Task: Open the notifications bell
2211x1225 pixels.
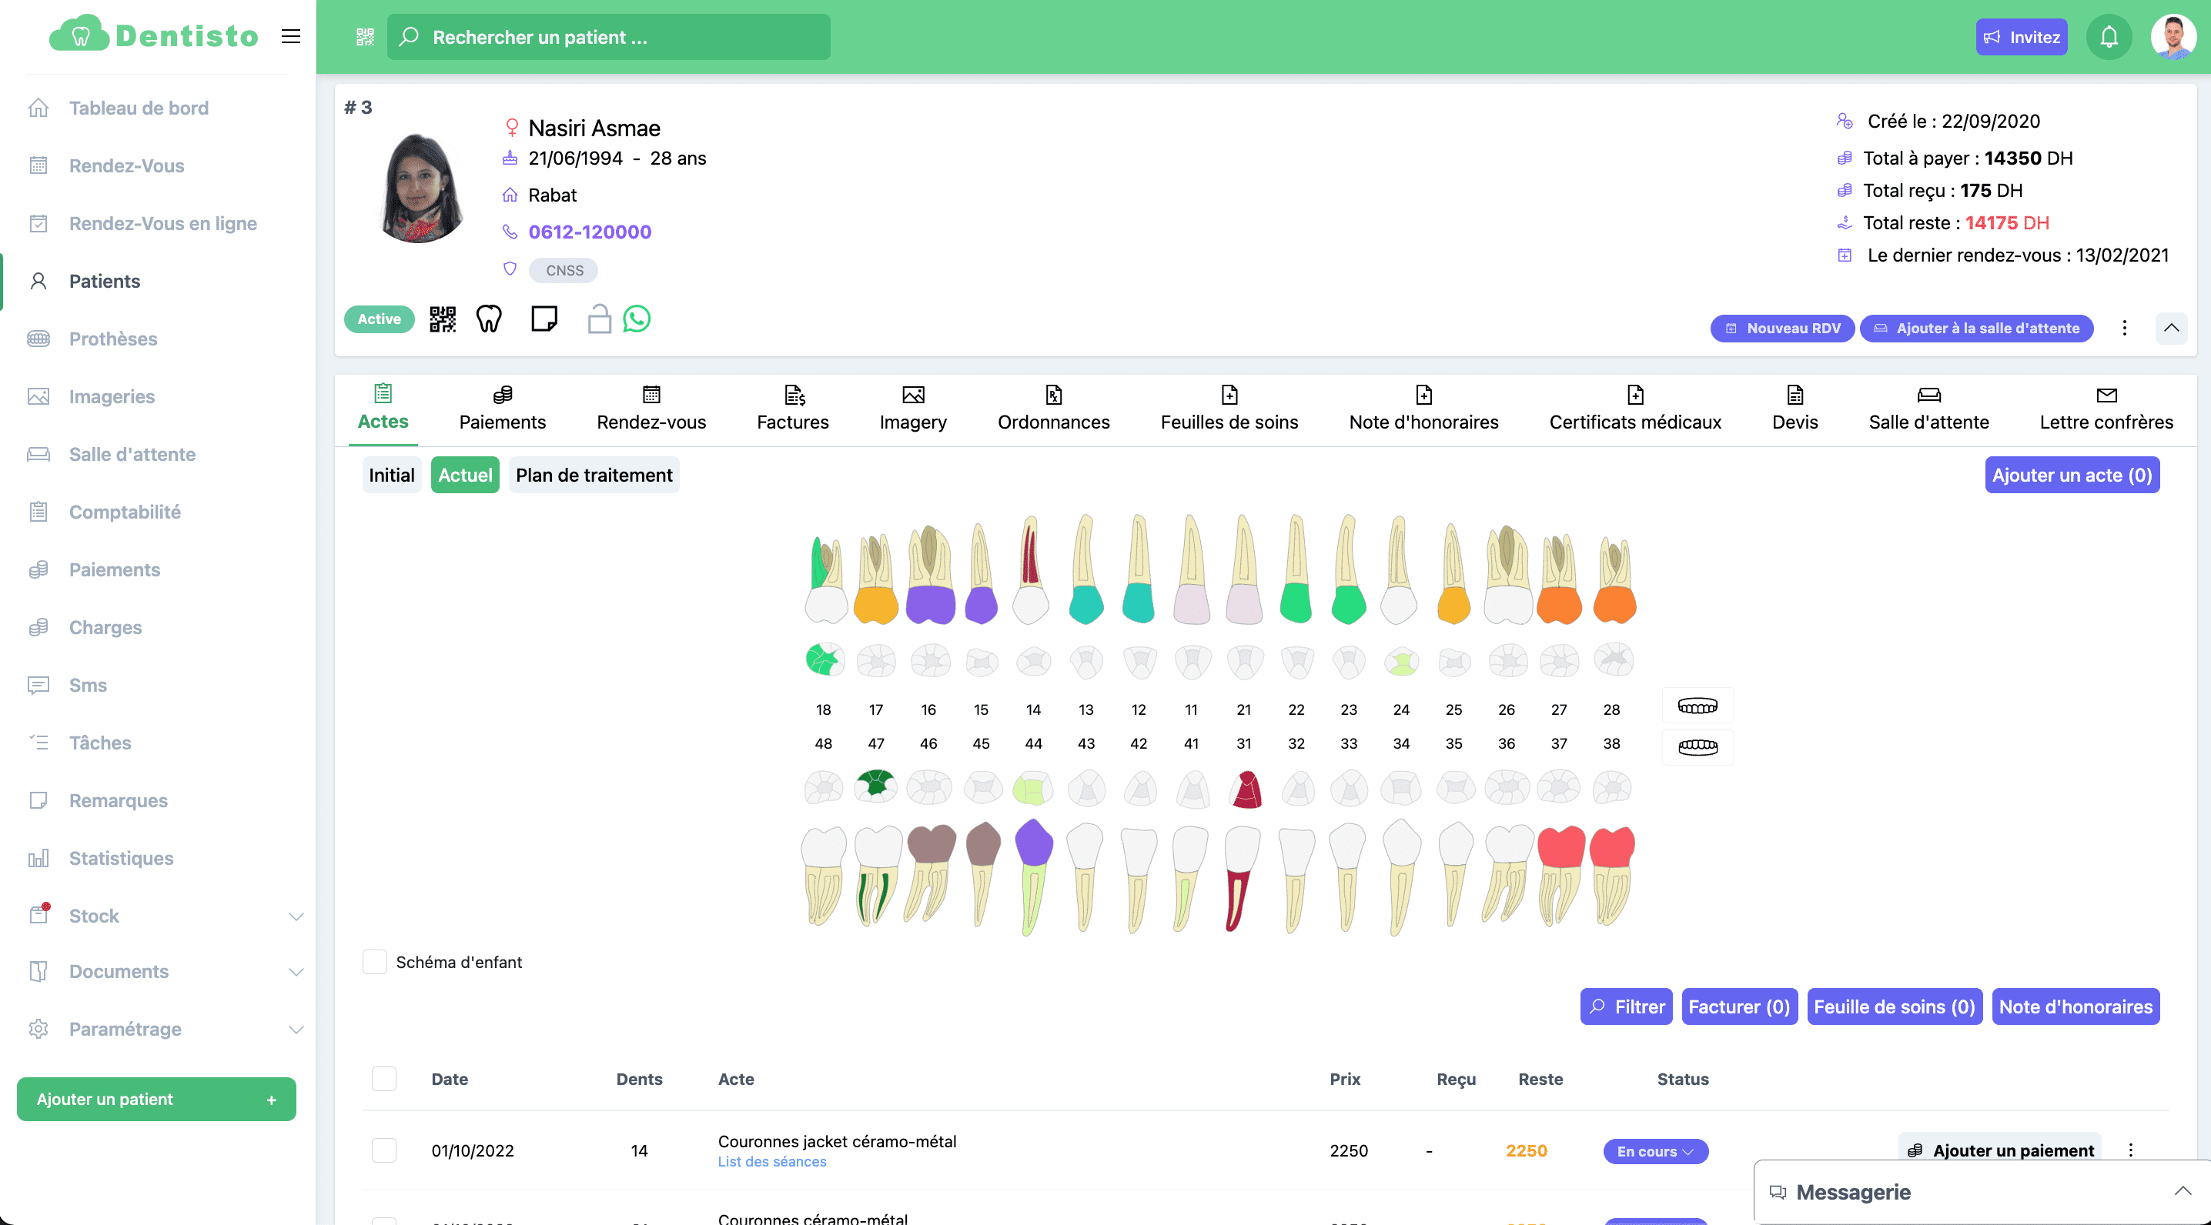Action: [x=2108, y=37]
